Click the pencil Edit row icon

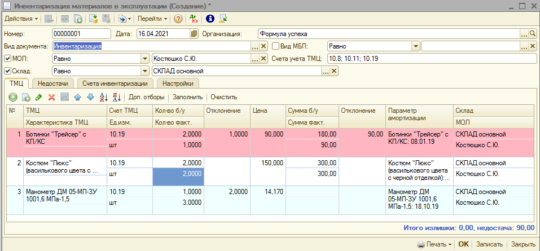[x=38, y=97]
